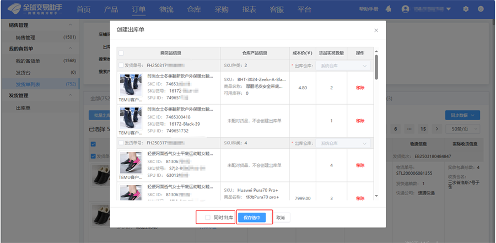This screenshot has height=243, width=496.
Task: Click the 取消 button
Action: pyautogui.click(x=281, y=218)
